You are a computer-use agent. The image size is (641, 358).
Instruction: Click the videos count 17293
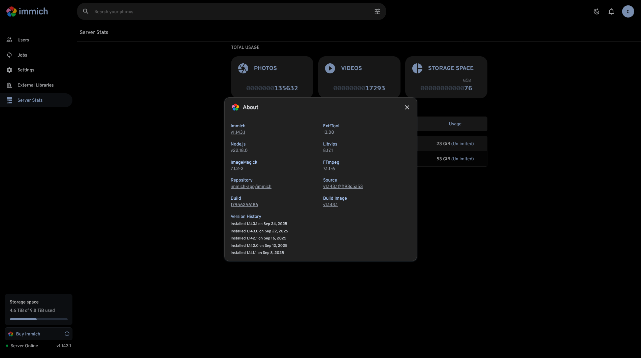pyautogui.click(x=375, y=88)
